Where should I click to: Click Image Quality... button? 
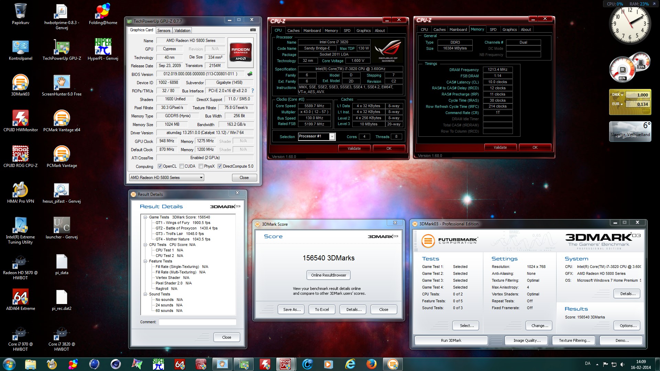(x=527, y=340)
